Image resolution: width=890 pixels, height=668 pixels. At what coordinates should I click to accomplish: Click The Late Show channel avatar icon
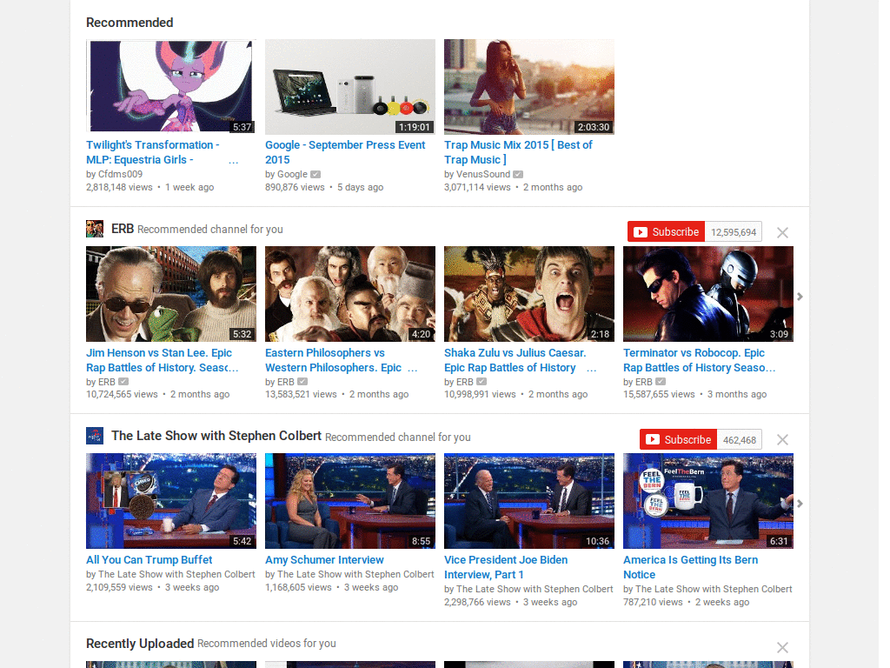[x=94, y=436]
